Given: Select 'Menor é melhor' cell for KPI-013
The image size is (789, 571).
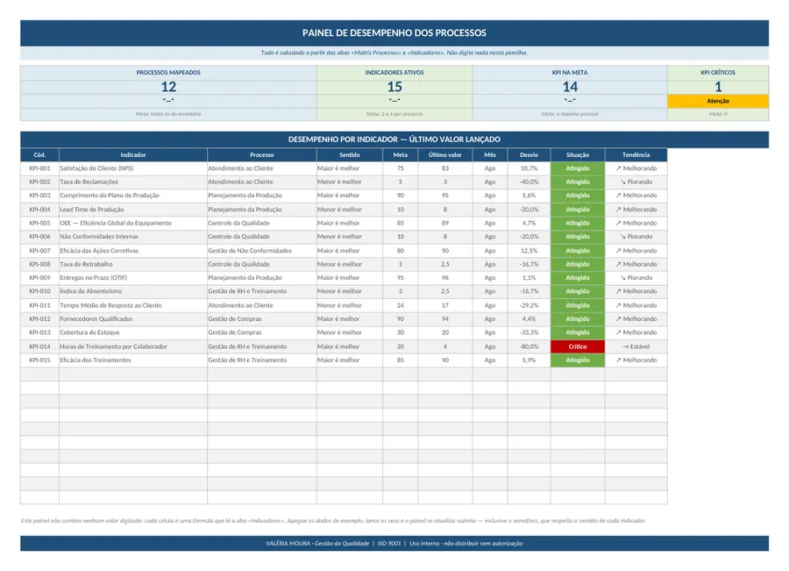Looking at the screenshot, I should (x=350, y=332).
